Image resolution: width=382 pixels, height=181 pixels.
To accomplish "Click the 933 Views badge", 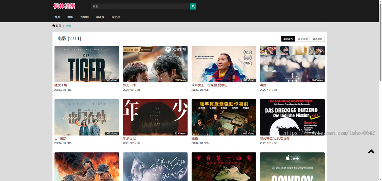I will tap(180, 134).
